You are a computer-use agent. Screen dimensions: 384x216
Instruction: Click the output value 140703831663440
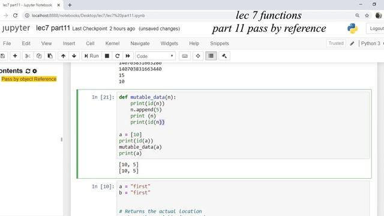coord(140,69)
